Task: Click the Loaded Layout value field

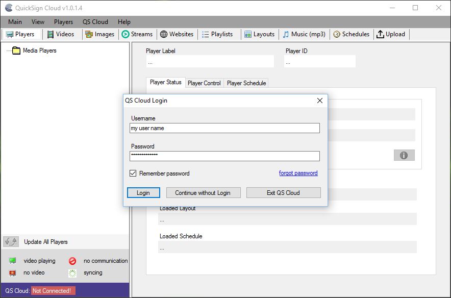Action: click(287, 219)
